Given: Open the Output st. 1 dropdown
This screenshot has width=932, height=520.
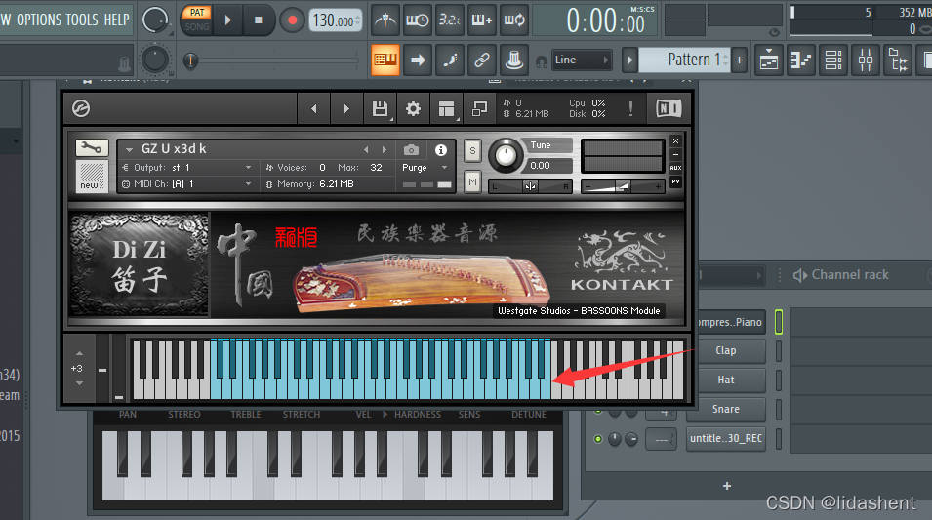Looking at the screenshot, I should click(186, 168).
